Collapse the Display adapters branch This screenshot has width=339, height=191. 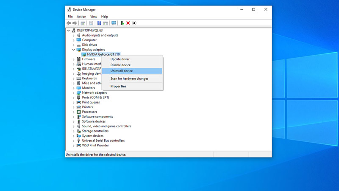73,50
